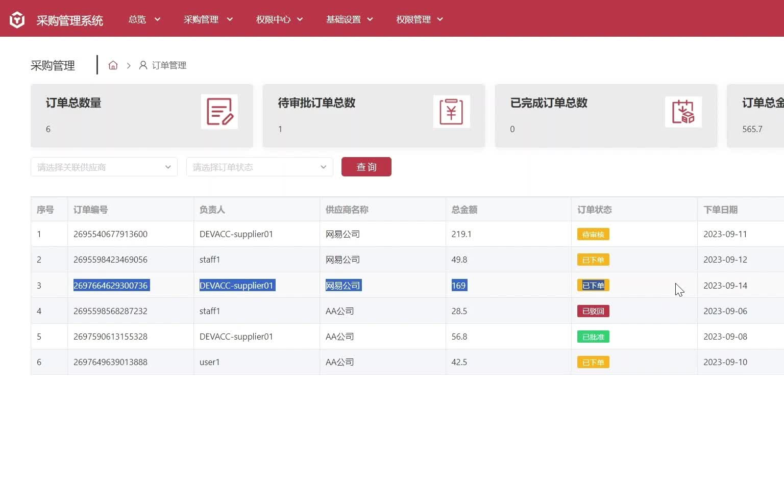Click order number 2695540677913600
Image resolution: width=784 pixels, height=490 pixels.
(110, 234)
